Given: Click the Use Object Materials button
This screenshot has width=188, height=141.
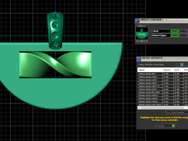Looking at the screenshot, I should (177, 112).
